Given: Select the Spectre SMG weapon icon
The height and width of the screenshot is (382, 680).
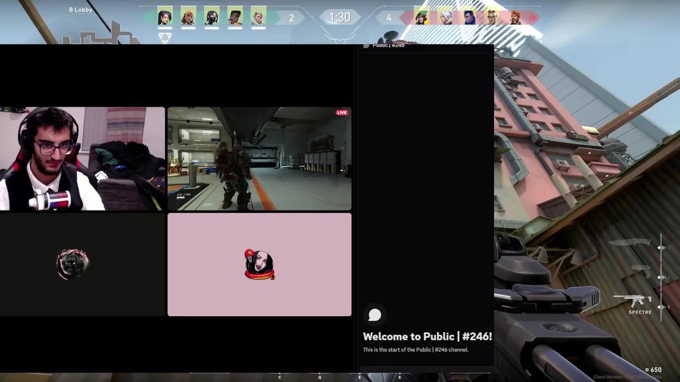Looking at the screenshot, I should point(632,301).
